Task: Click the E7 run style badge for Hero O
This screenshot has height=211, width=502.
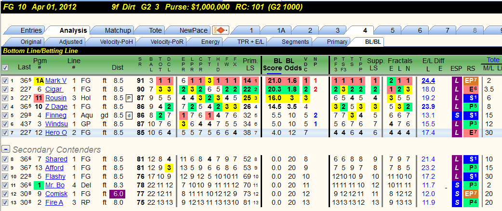Action: coord(471,132)
